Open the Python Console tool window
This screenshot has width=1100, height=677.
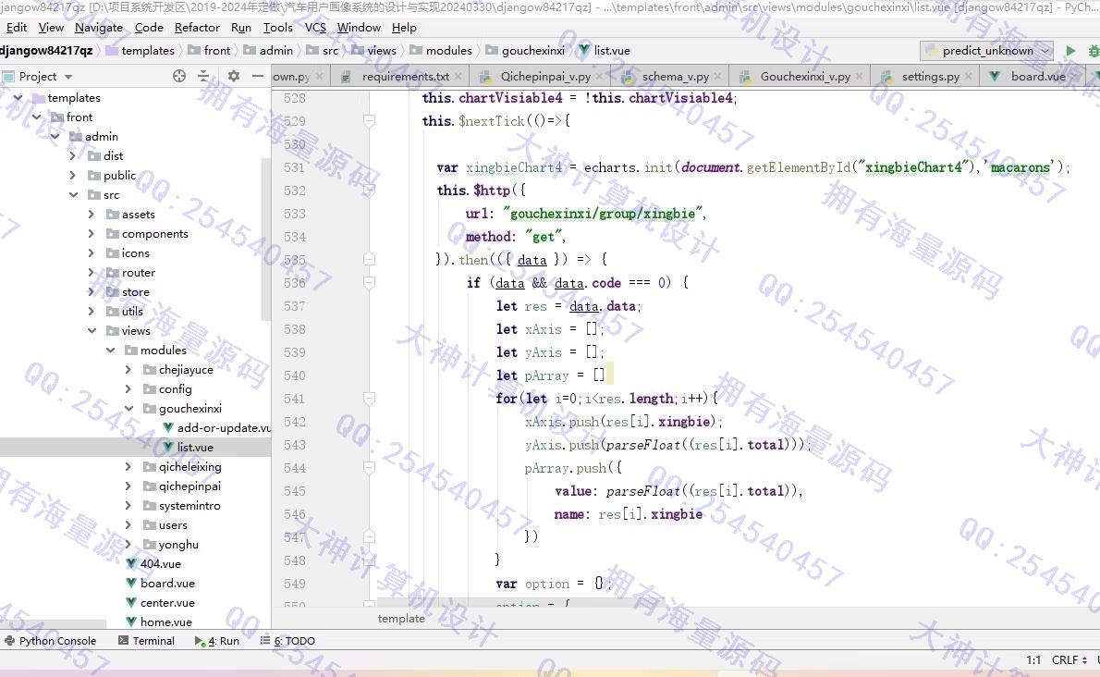(x=51, y=641)
